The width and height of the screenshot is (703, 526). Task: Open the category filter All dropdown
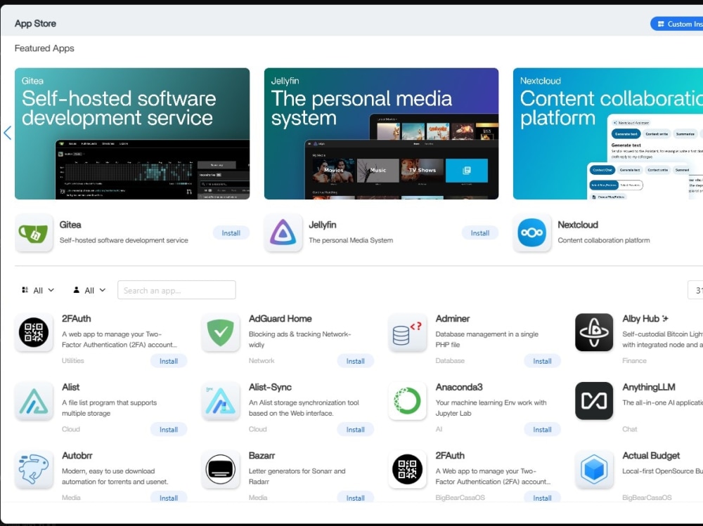(x=38, y=290)
